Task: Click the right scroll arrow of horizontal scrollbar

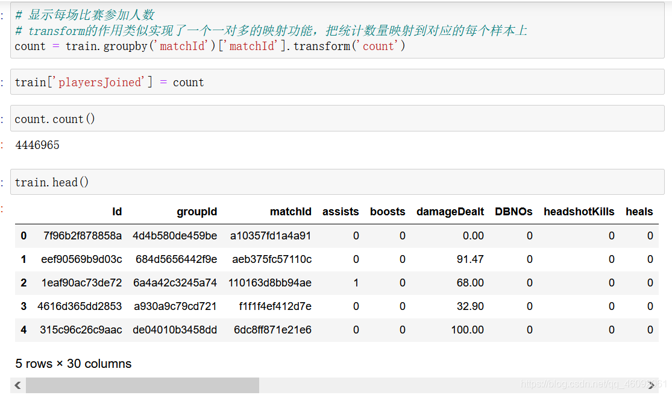Action: tap(651, 385)
